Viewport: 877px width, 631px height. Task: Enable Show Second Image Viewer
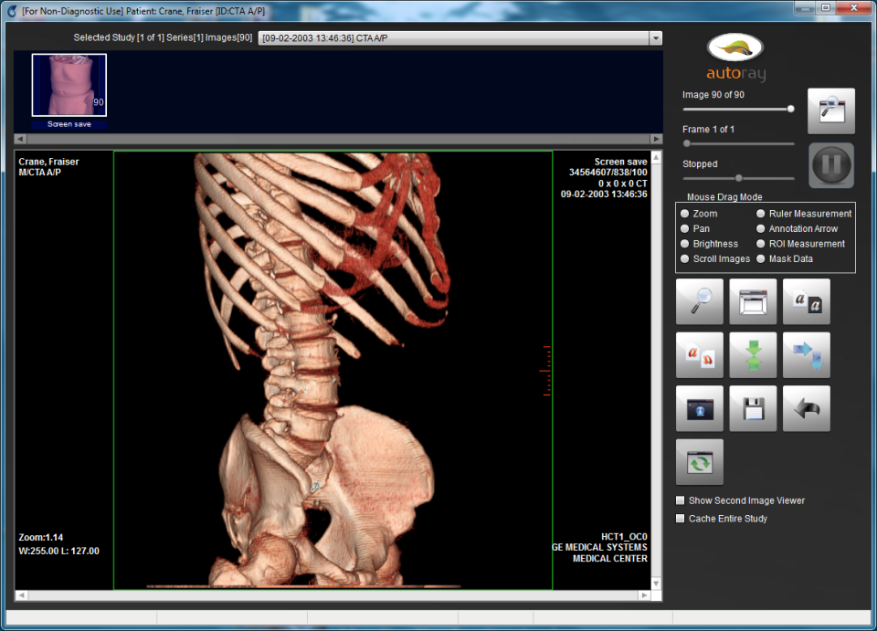(680, 500)
